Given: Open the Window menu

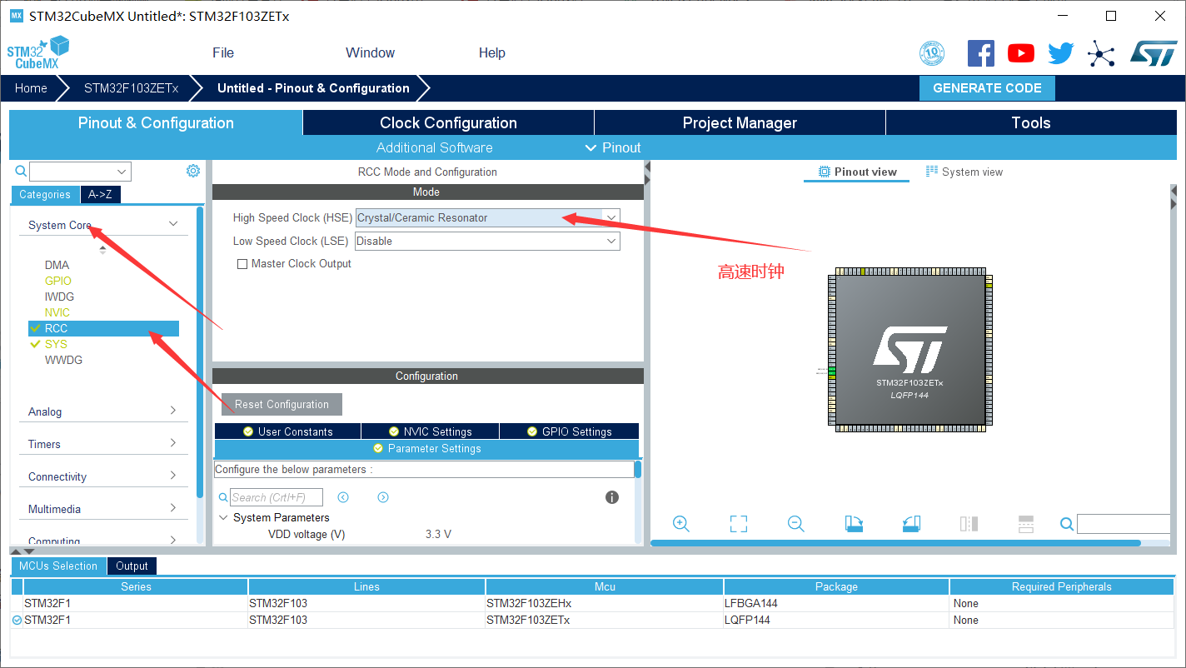Looking at the screenshot, I should [370, 52].
